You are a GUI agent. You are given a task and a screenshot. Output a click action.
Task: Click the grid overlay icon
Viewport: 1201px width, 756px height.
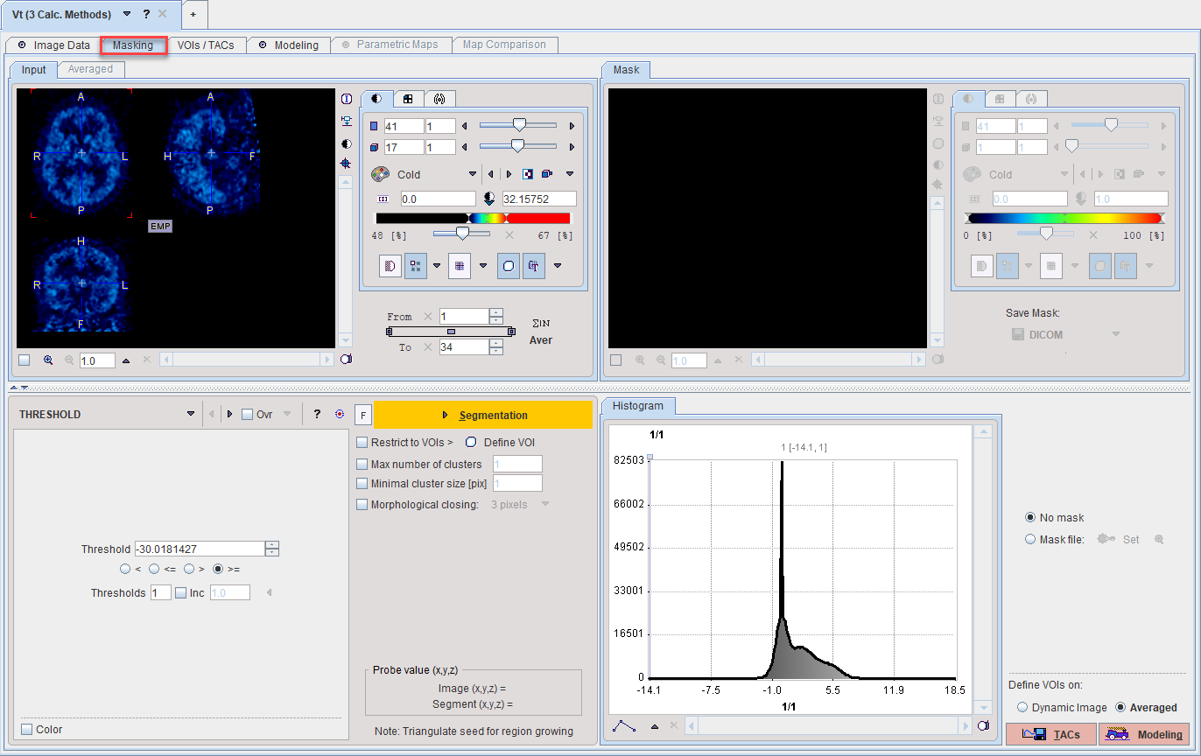(460, 266)
